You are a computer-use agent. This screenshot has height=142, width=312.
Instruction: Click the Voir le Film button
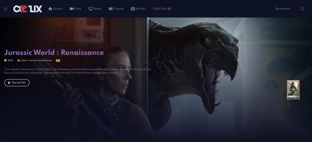click(17, 83)
